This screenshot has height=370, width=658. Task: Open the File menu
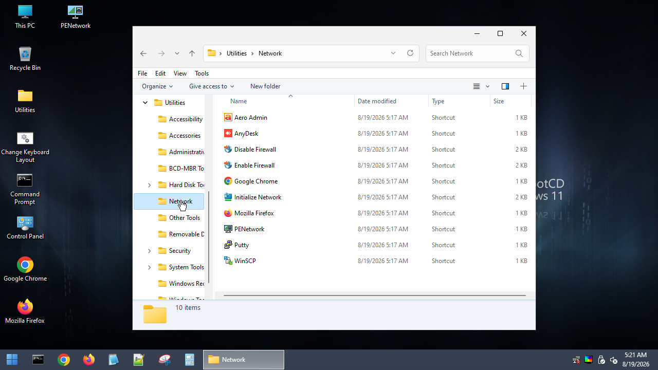click(142, 73)
